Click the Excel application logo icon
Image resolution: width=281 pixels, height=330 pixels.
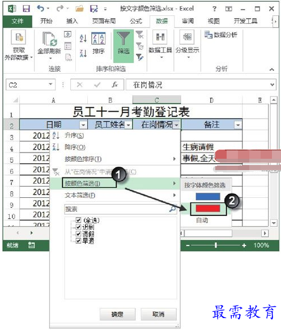point(12,9)
